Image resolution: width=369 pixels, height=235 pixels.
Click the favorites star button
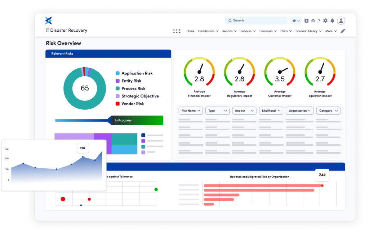(294, 21)
